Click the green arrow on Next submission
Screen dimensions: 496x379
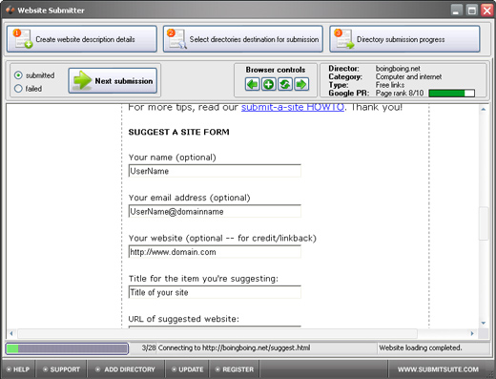[x=82, y=80]
